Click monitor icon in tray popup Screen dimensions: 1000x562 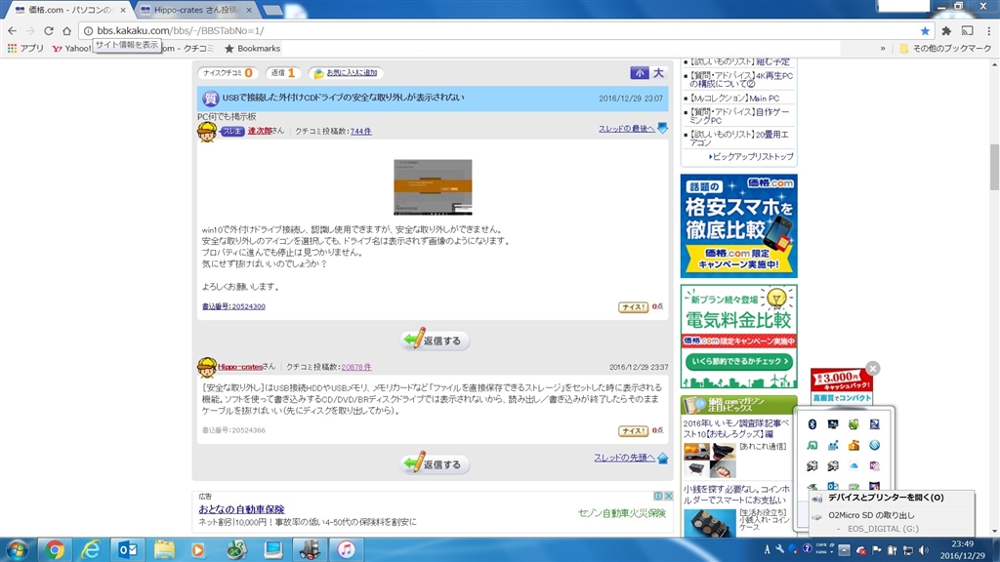833,424
